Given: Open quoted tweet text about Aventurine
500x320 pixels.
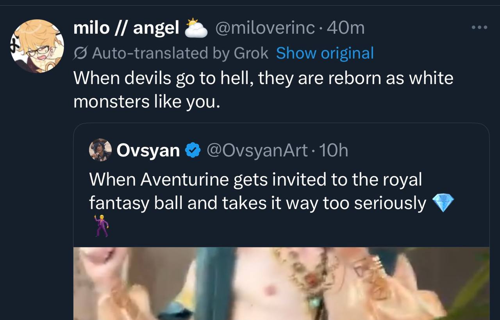Looking at the screenshot, I should [x=256, y=191].
